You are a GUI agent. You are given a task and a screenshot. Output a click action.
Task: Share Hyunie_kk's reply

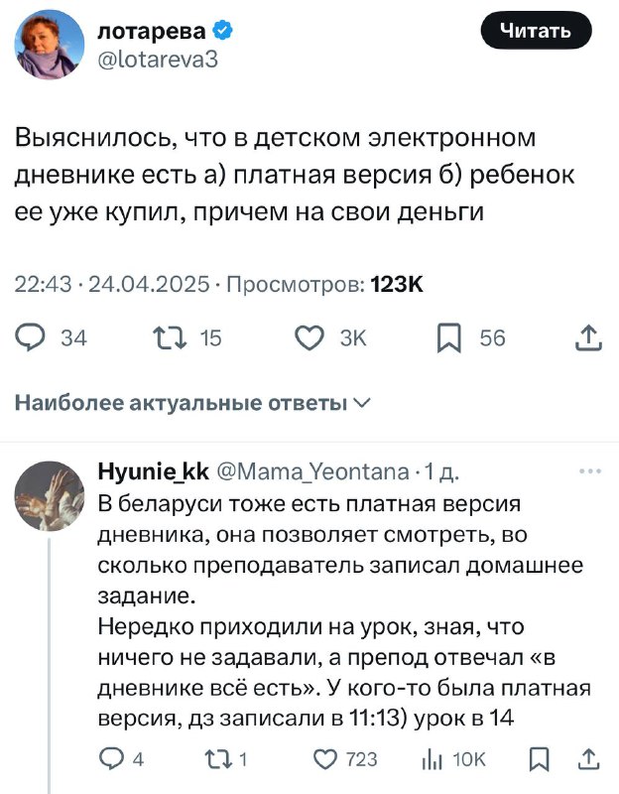588,759
